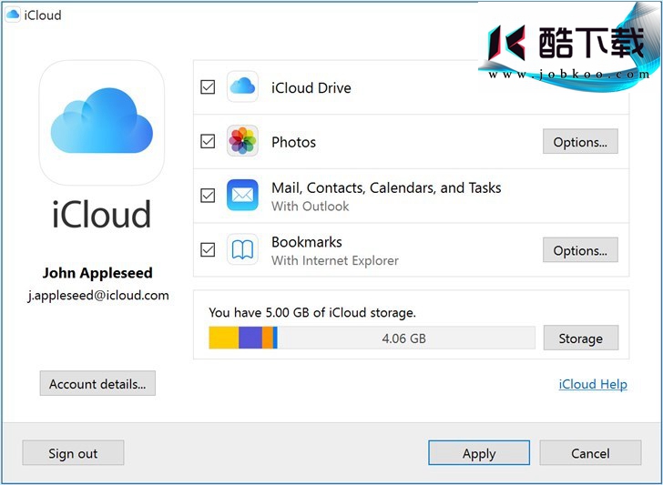Toggle the Photos checkbox

coord(208,141)
